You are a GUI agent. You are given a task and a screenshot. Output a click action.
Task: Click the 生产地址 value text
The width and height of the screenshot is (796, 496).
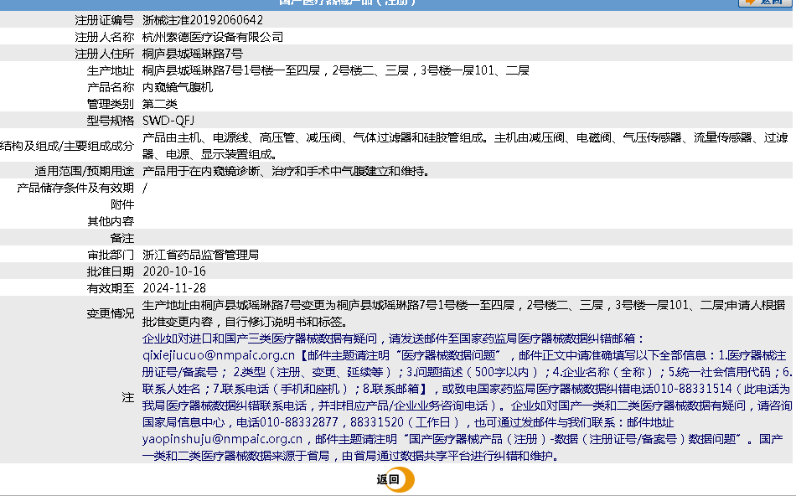tap(335, 70)
